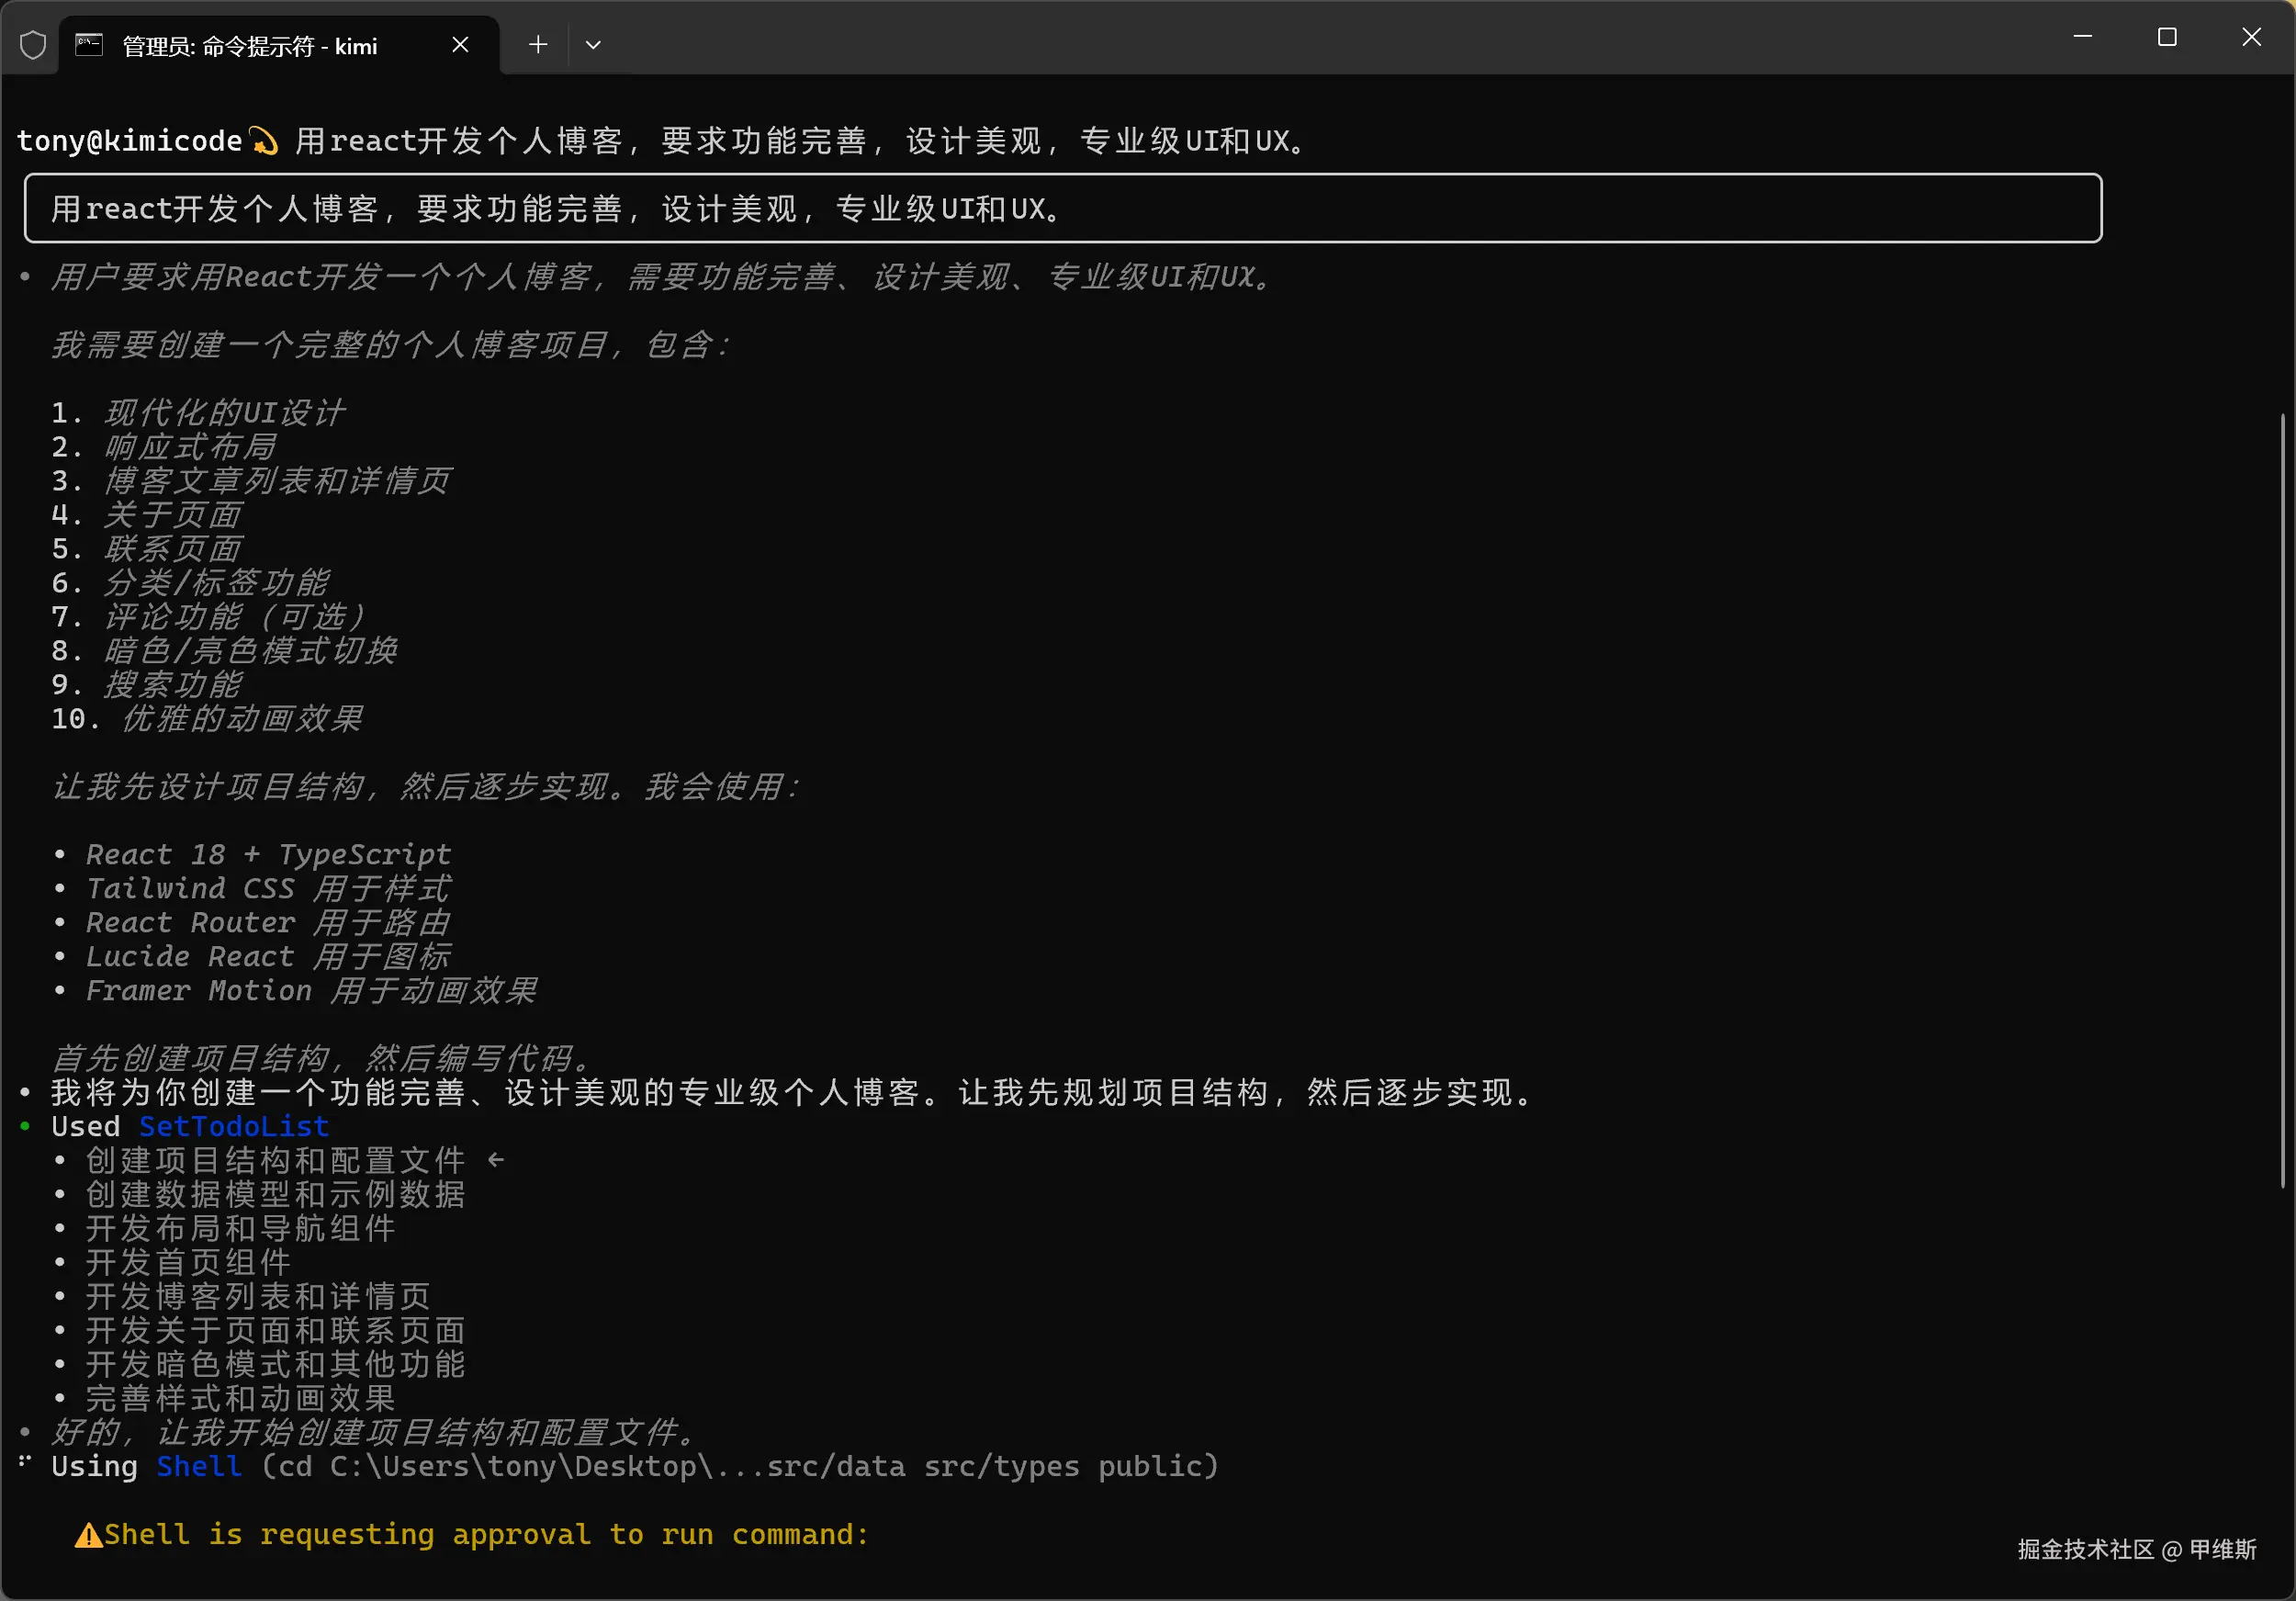Click the sparkle emoji after tony@kimicode
Screen dimensions: 2296x1601
(x=263, y=141)
